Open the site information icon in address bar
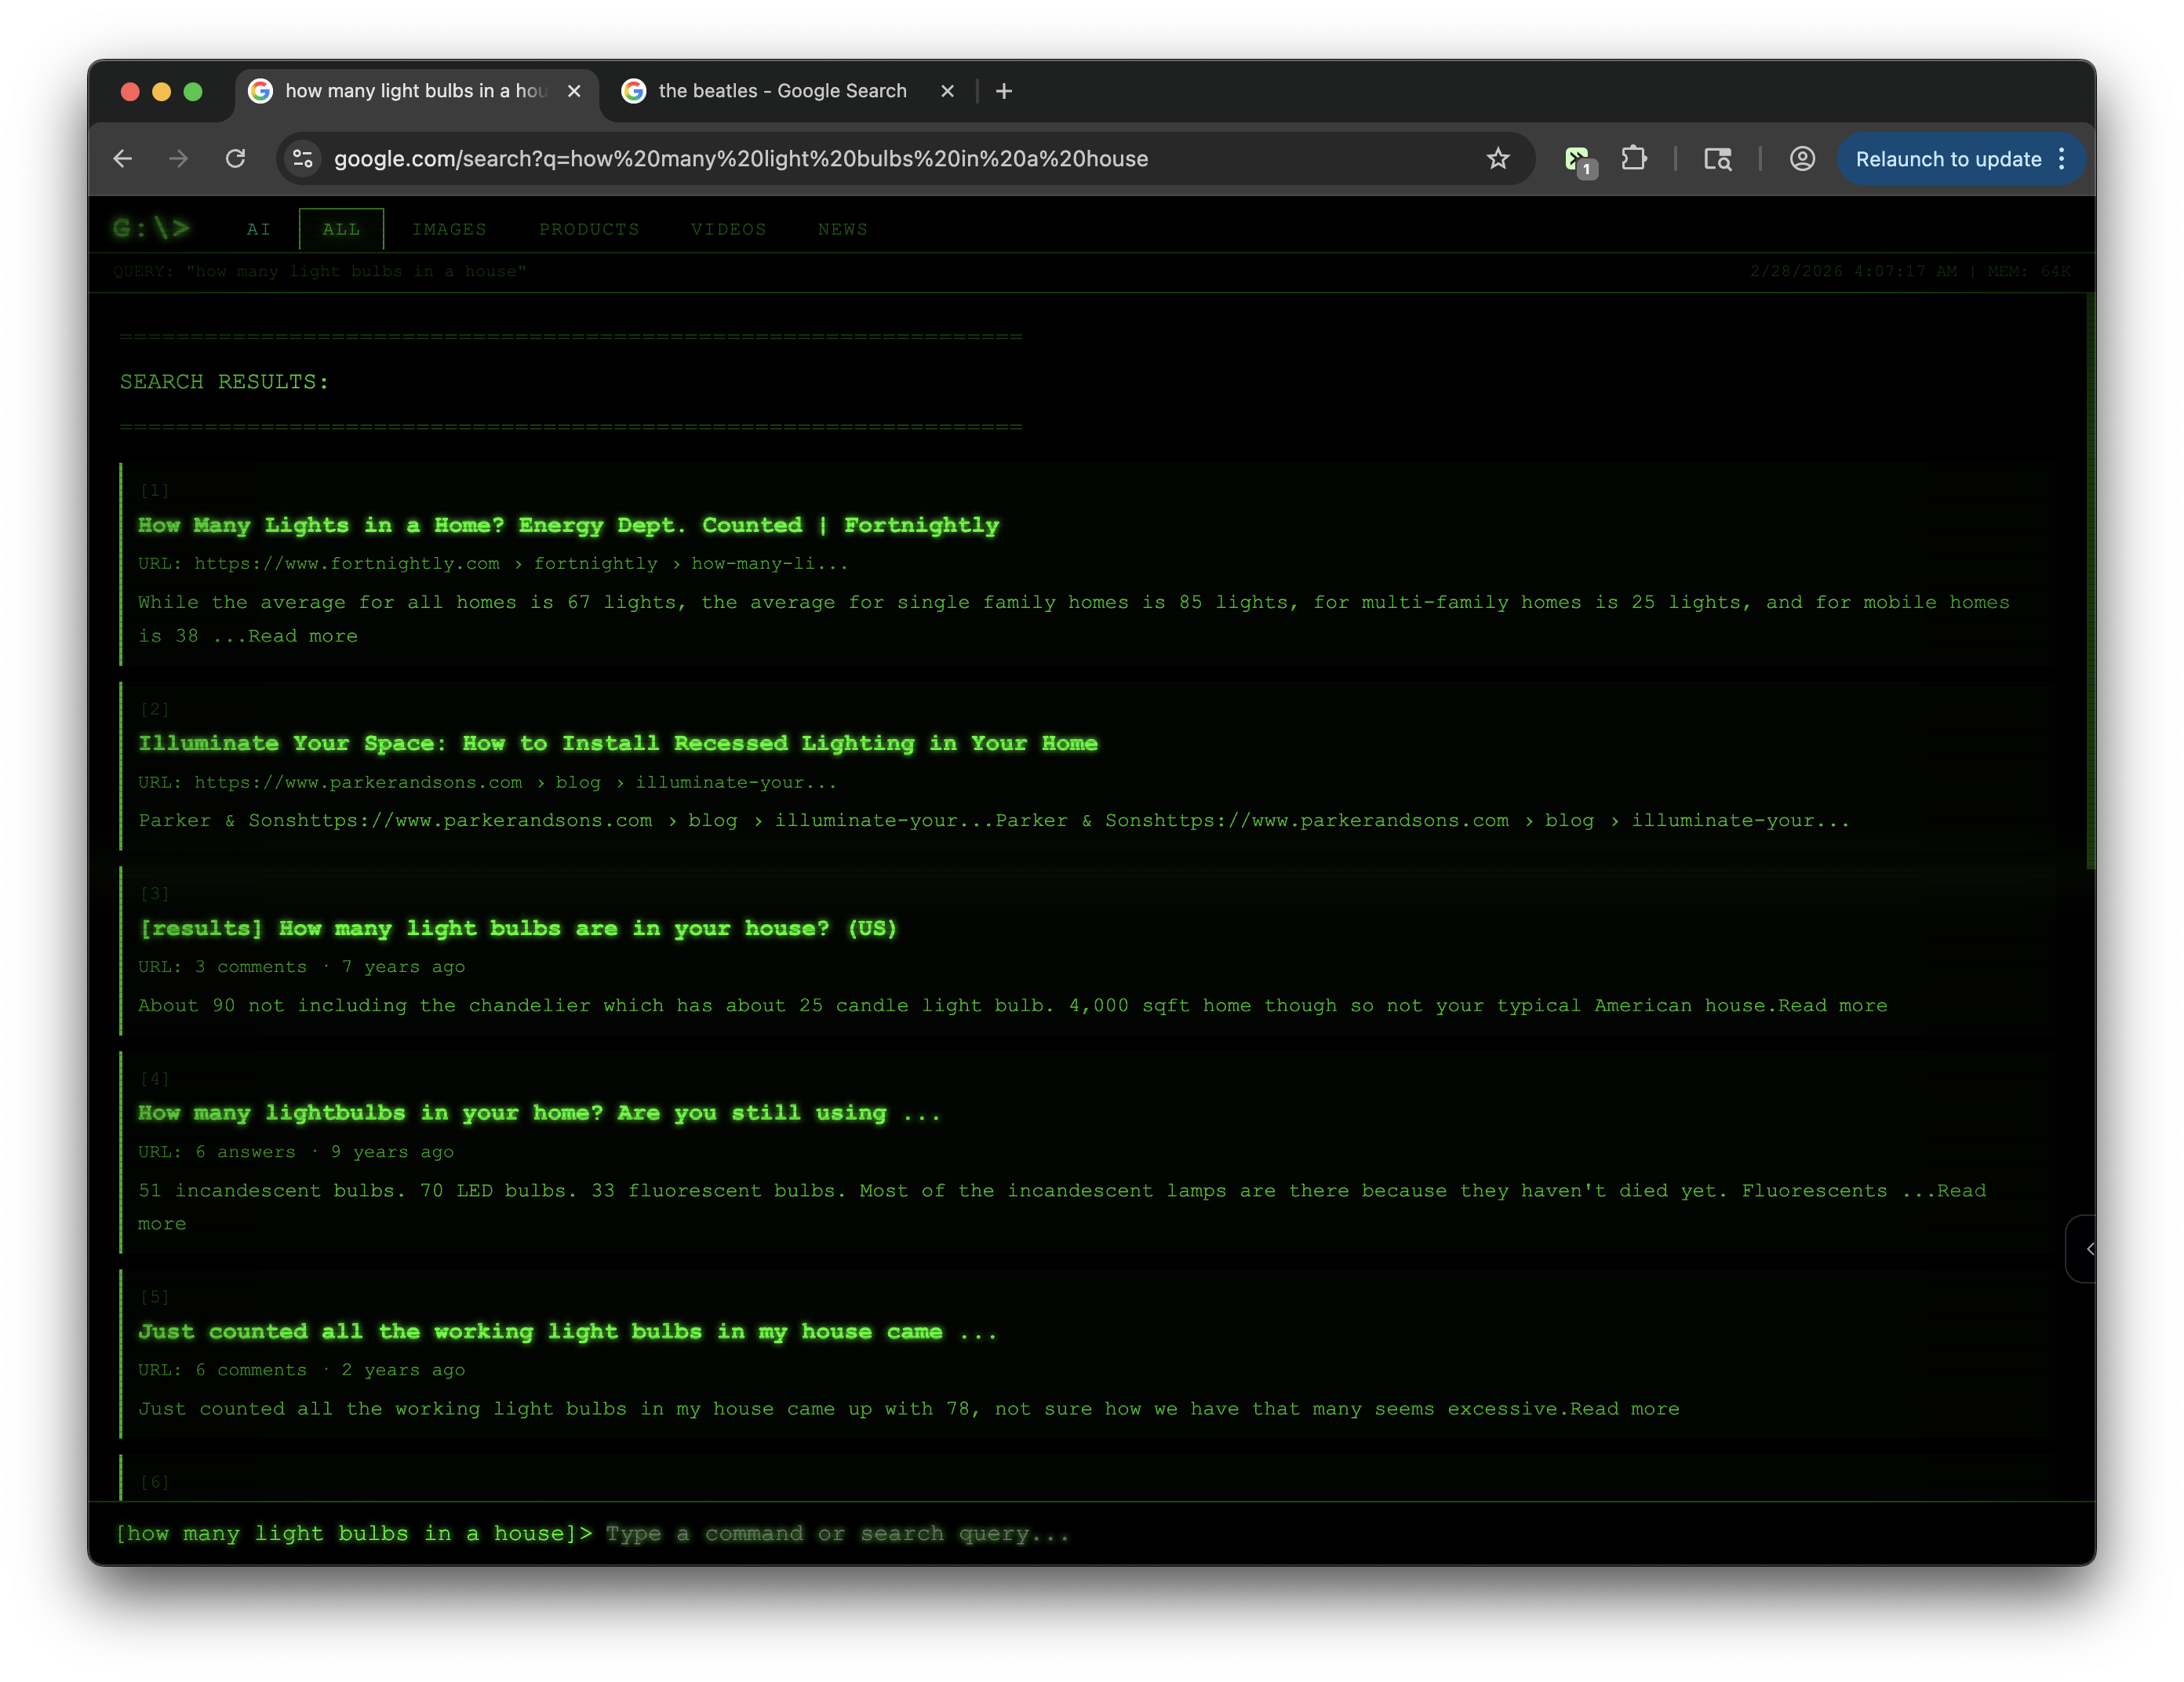Viewport: 2184px width, 1682px height. point(303,159)
